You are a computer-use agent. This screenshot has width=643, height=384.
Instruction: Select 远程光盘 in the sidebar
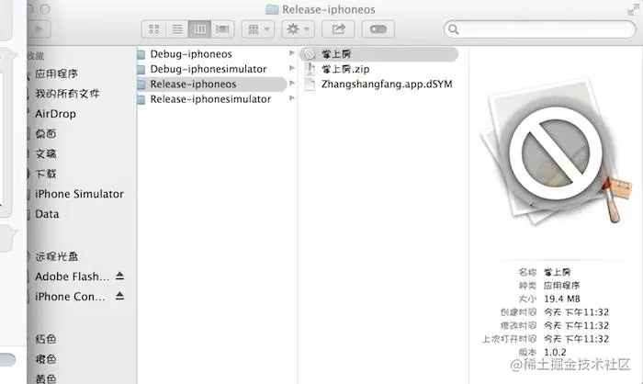tap(57, 257)
